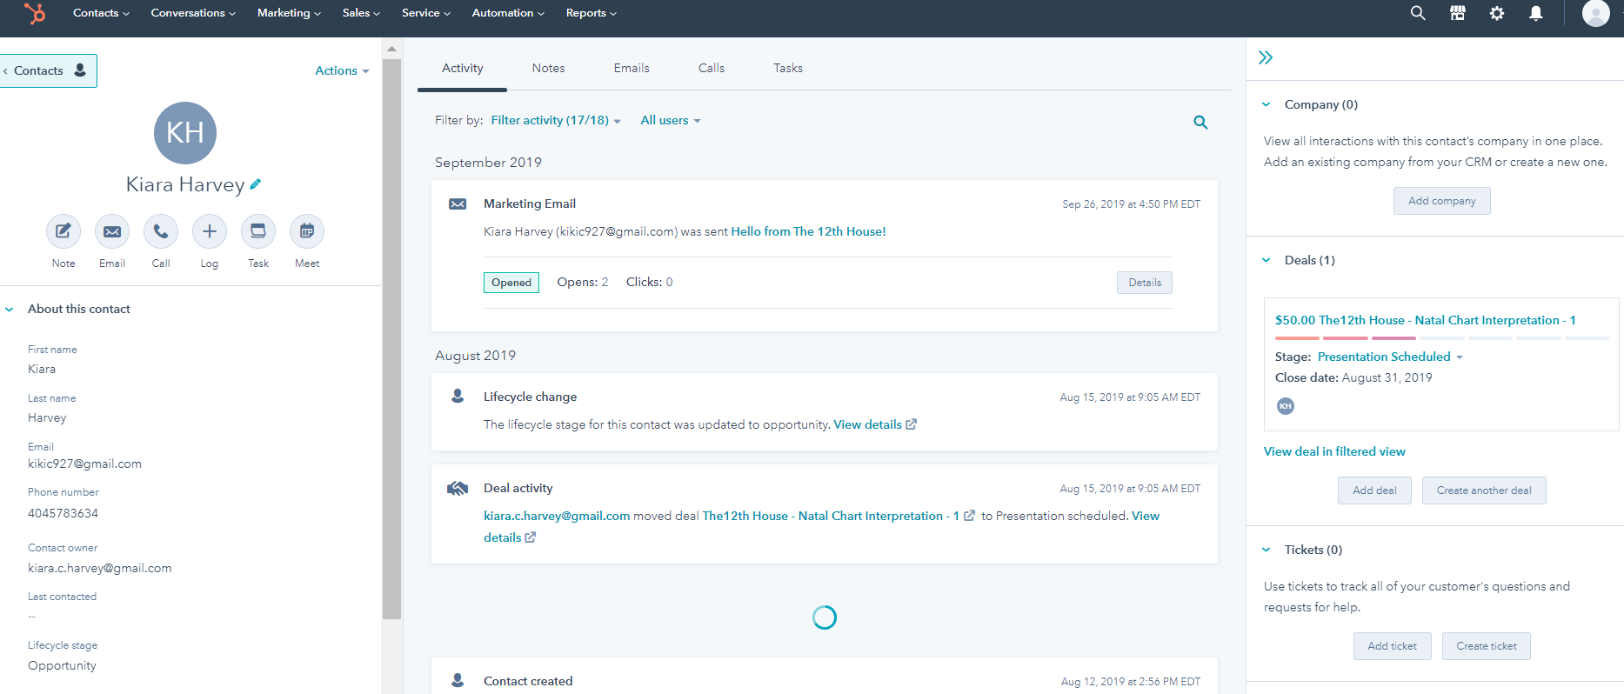Open Conversations navigation menu
The height and width of the screenshot is (694, 1624).
(x=193, y=13)
